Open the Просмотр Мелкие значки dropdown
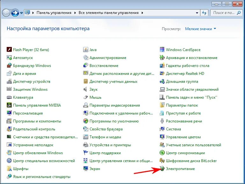Screen dimensions: 245x184 (200, 29)
